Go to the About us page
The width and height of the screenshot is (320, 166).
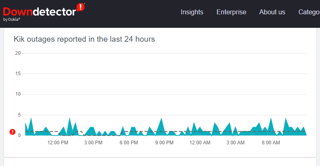click(x=272, y=12)
